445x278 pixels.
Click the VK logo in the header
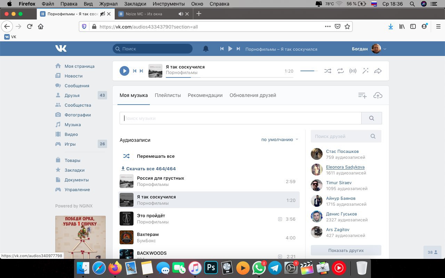[61, 49]
